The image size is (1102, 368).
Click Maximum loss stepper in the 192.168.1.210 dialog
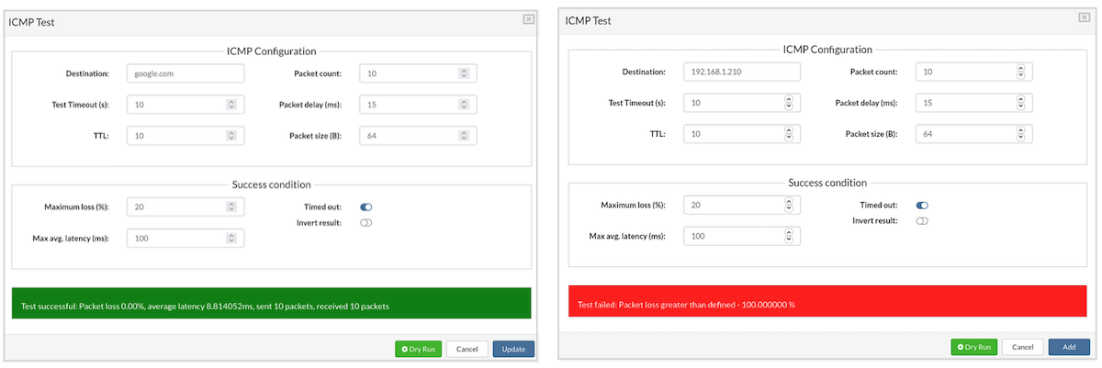(x=788, y=206)
